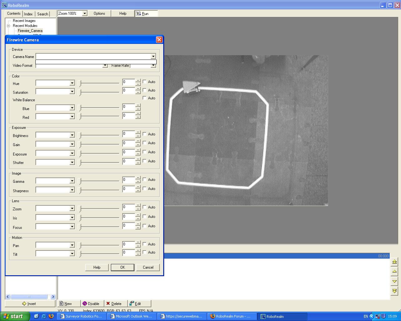Open Firefox from quick launch bar
Viewport: 401px width, 321px height.
tap(51, 316)
